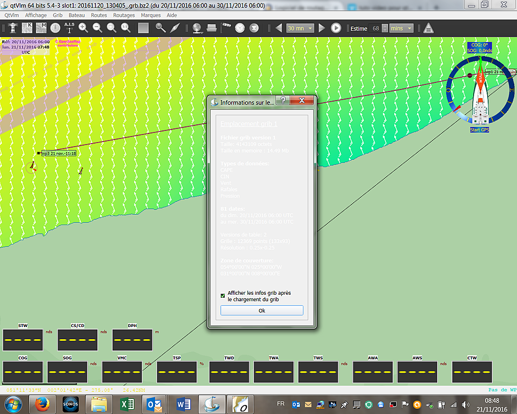Click the OpenSeaMap contributors link
The width and height of the screenshot is (517, 414).
coord(68,43)
